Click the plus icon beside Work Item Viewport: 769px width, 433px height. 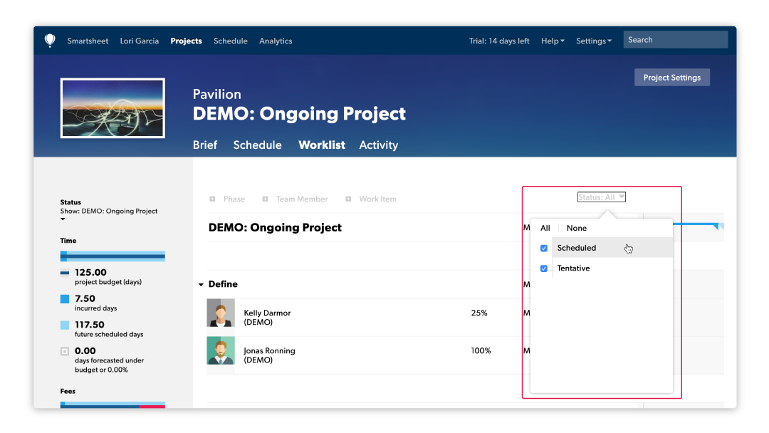pos(348,199)
